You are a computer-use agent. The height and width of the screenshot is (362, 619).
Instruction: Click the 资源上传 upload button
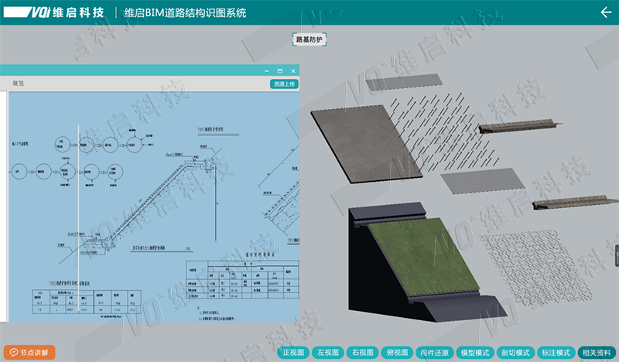[283, 84]
